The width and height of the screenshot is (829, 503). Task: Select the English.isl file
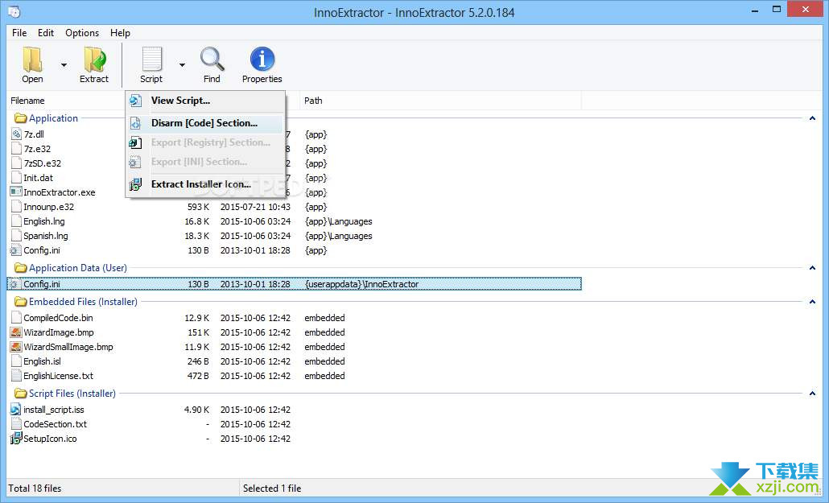42,362
